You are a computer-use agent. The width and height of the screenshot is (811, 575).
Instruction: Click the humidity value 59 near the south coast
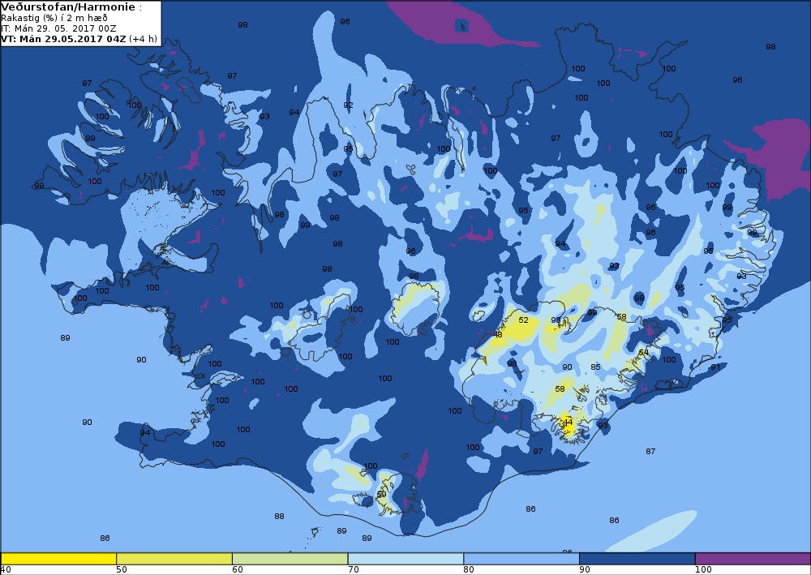pyautogui.click(x=382, y=495)
